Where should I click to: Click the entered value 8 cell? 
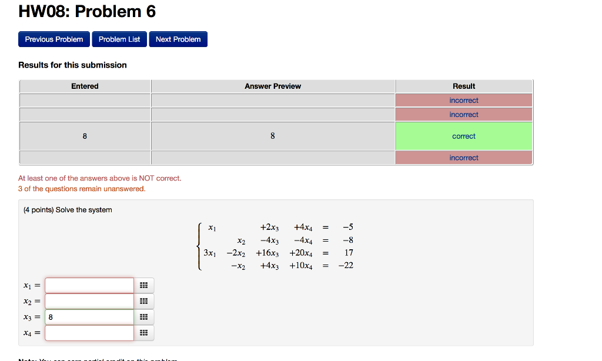[x=85, y=136]
